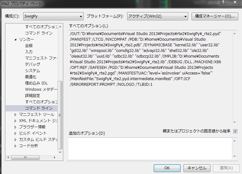Image resolution: width=242 pixels, height=174 pixels.
Task: Select 全般 under リンカー
Action: (x=29, y=45)
